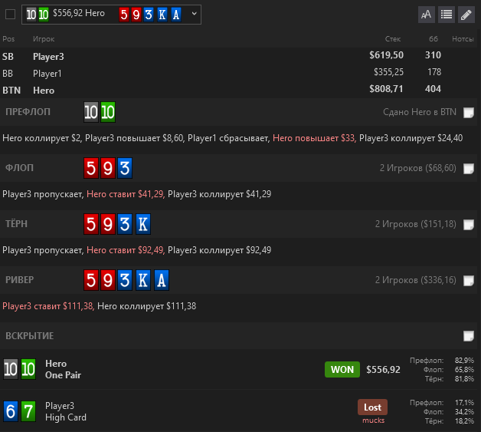Click the brown Lost badge
Viewport: 481px width, 432px height.
click(x=372, y=407)
